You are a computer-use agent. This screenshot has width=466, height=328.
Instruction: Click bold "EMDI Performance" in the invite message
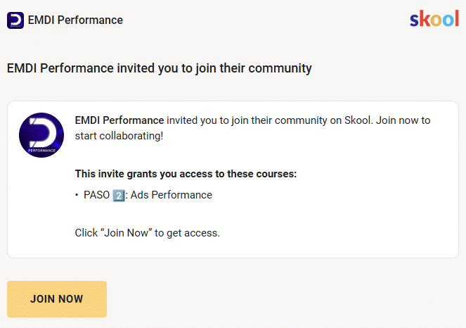(119, 120)
